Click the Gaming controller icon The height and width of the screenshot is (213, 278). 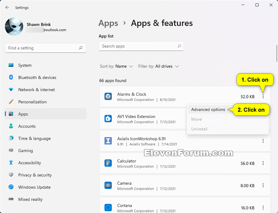(11, 150)
